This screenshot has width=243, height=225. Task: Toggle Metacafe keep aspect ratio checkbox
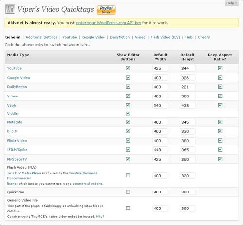(220, 122)
